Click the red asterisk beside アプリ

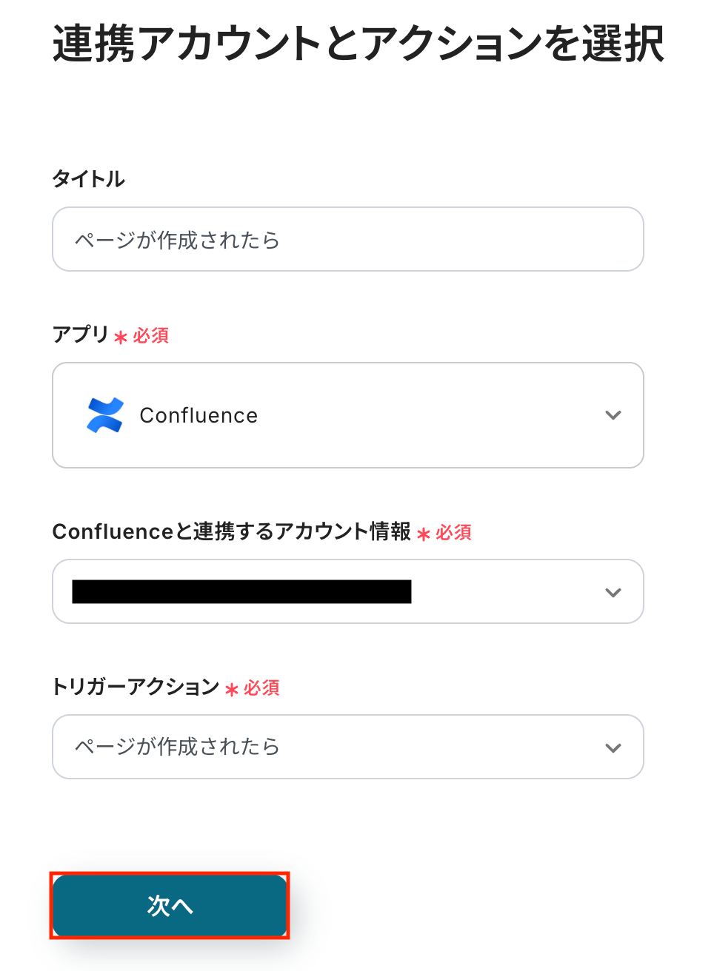pos(121,337)
